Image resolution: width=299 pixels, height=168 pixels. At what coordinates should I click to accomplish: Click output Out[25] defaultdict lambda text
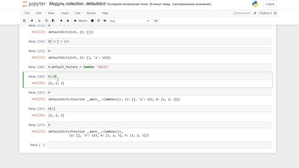click(x=114, y=99)
